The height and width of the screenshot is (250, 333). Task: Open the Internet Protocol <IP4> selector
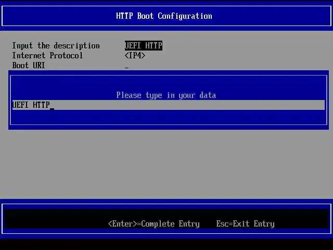pyautogui.click(x=135, y=56)
